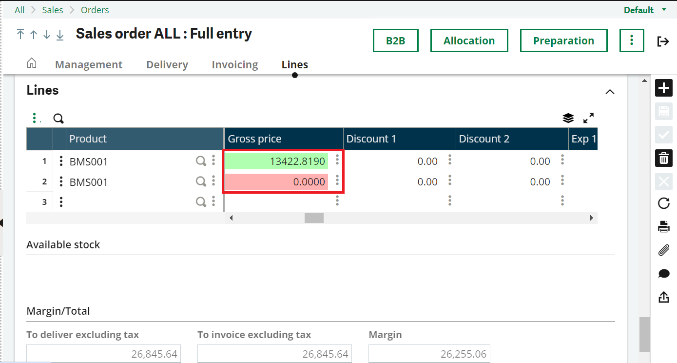Collapse the Lines section with its chevron

click(610, 92)
